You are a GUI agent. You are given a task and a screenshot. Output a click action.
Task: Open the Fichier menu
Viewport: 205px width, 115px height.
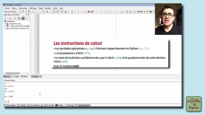(x=7, y=8)
